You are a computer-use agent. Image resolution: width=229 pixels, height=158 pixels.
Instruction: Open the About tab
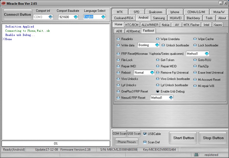[x=222, y=18]
